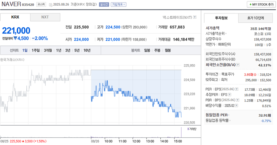Select 10년 line chart period
The width and height of the screenshot is (277, 145).
tap(87, 51)
